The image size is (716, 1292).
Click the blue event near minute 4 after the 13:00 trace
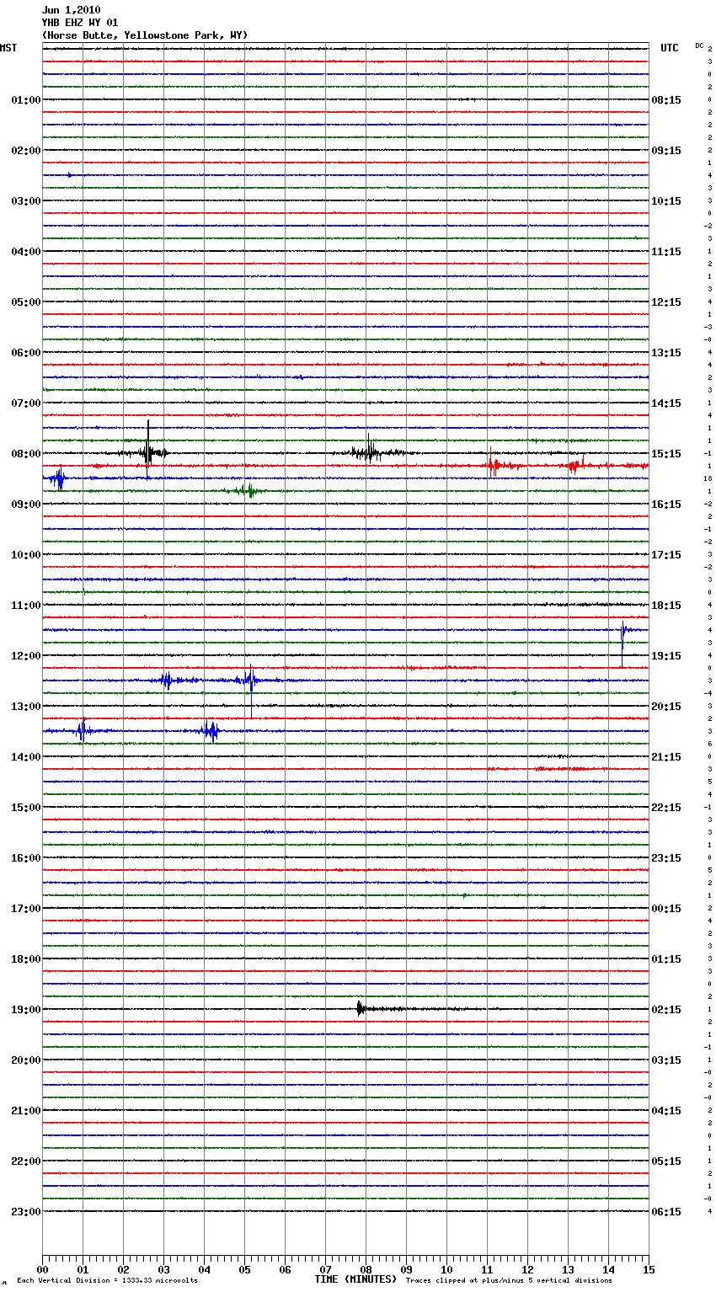coord(211,731)
